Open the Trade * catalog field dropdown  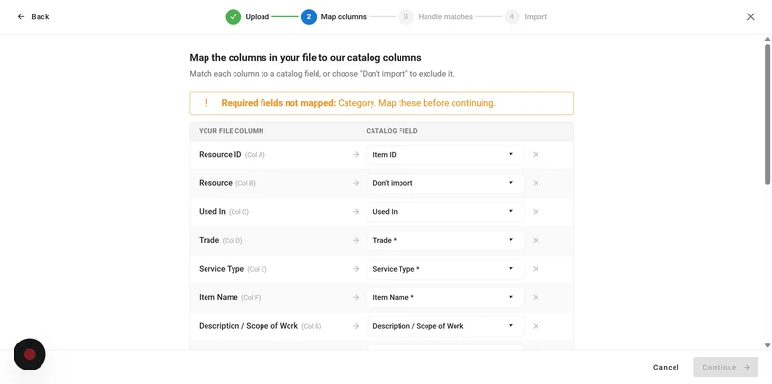(x=445, y=240)
